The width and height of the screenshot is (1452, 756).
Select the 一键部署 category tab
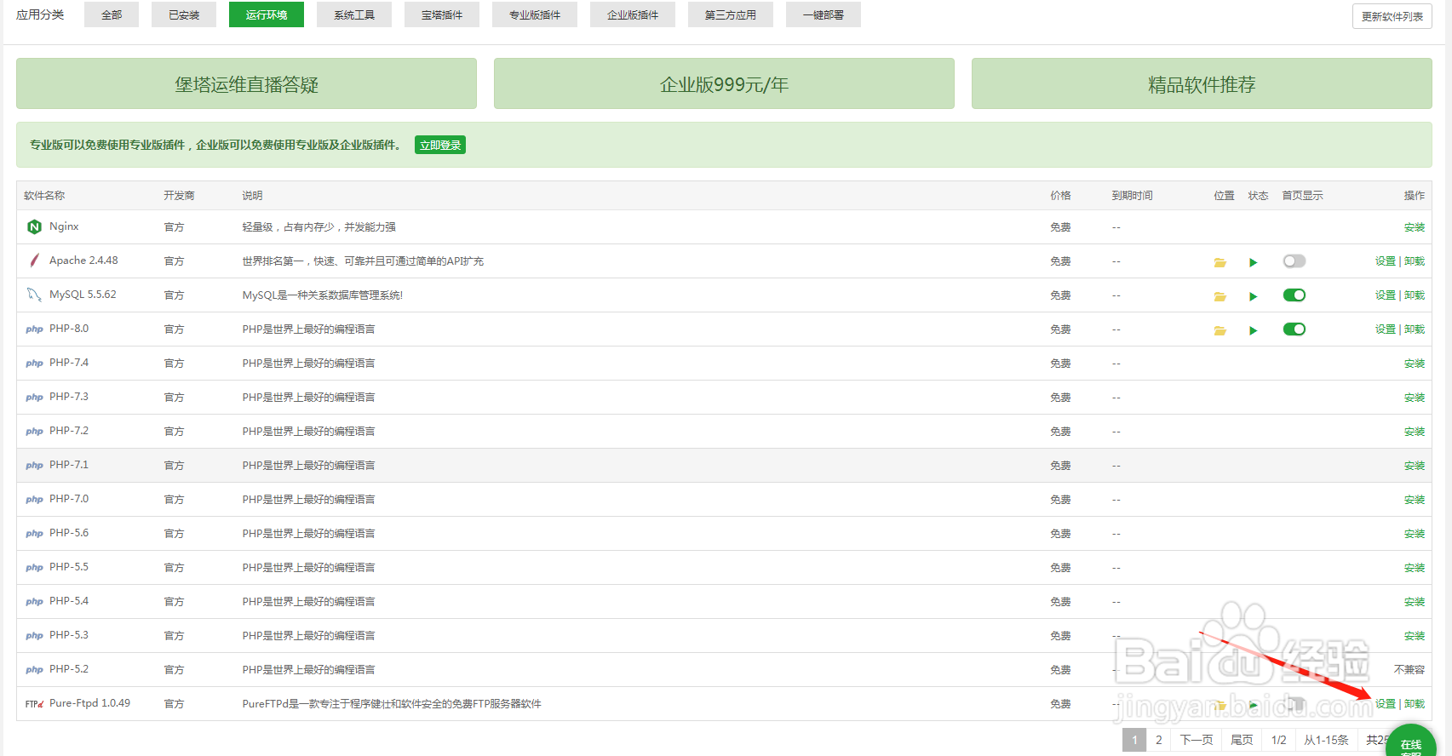coord(824,14)
